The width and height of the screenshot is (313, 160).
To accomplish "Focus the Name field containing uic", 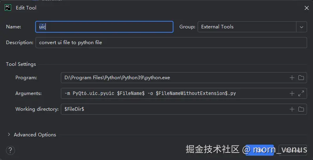I will (104, 27).
